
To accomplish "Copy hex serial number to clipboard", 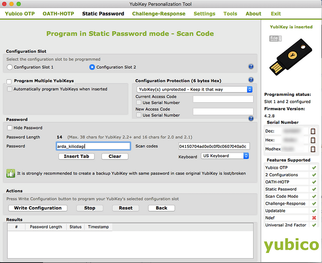I will click(x=313, y=140).
